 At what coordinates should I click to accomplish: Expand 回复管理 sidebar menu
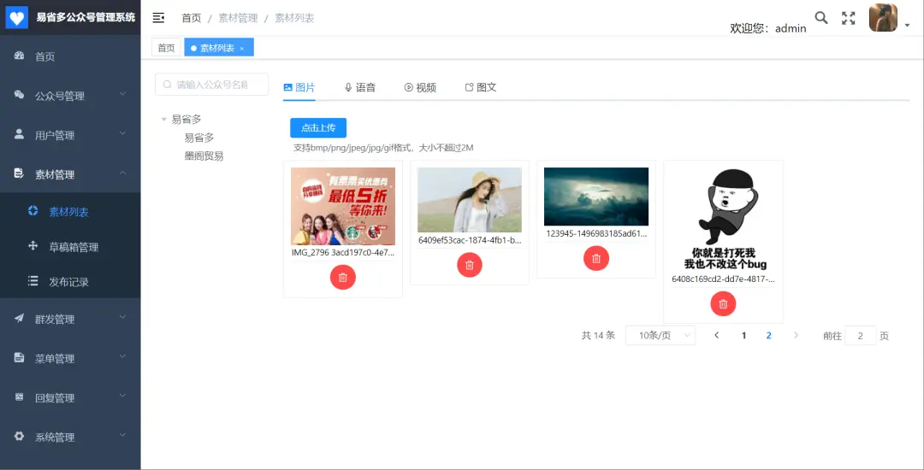(70, 397)
